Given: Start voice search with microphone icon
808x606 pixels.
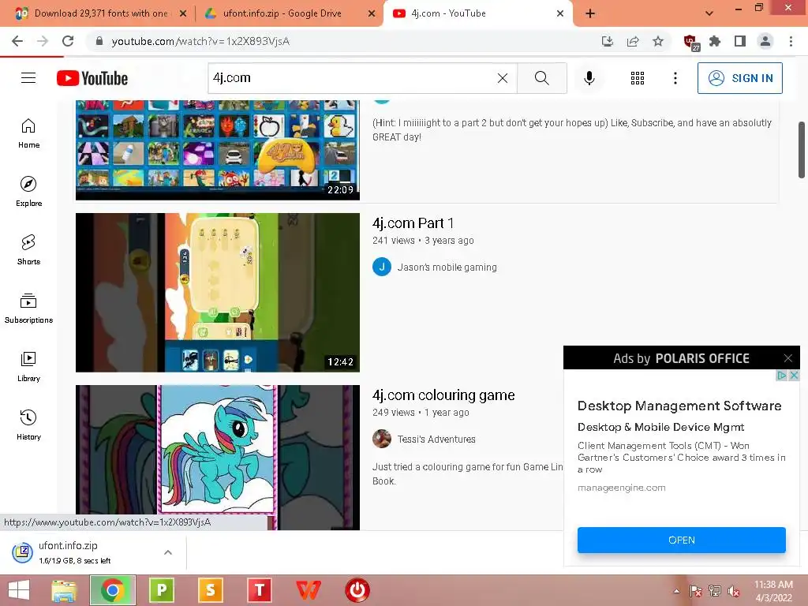Looking at the screenshot, I should [589, 78].
